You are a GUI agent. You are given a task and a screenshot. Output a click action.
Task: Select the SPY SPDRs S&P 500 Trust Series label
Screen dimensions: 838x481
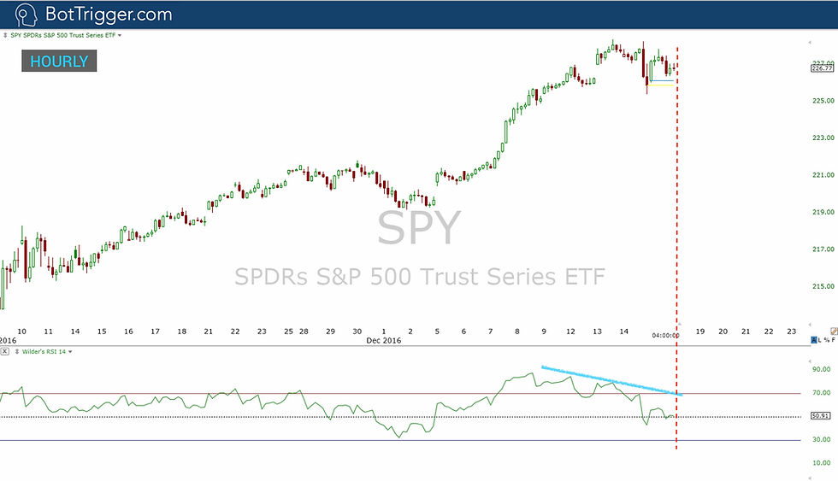pos(62,35)
